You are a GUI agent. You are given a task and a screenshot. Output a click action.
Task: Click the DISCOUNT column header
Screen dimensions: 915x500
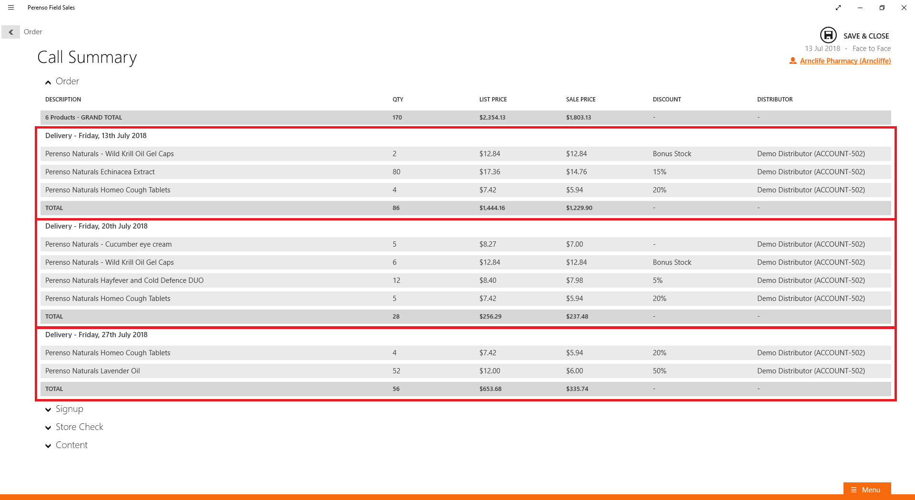[x=667, y=100]
